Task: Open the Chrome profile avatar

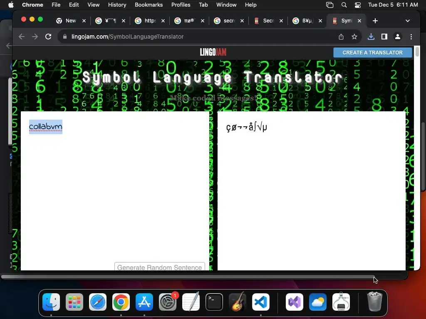Action: (x=397, y=37)
